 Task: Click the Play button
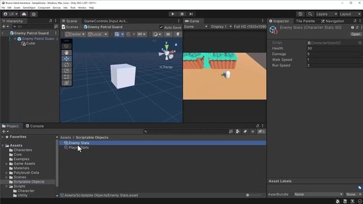click(172, 14)
